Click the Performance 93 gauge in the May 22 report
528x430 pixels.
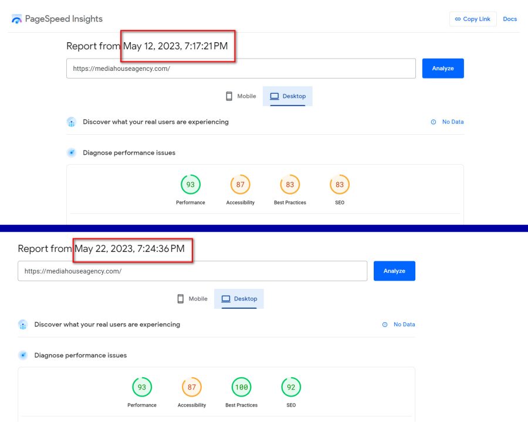(142, 387)
